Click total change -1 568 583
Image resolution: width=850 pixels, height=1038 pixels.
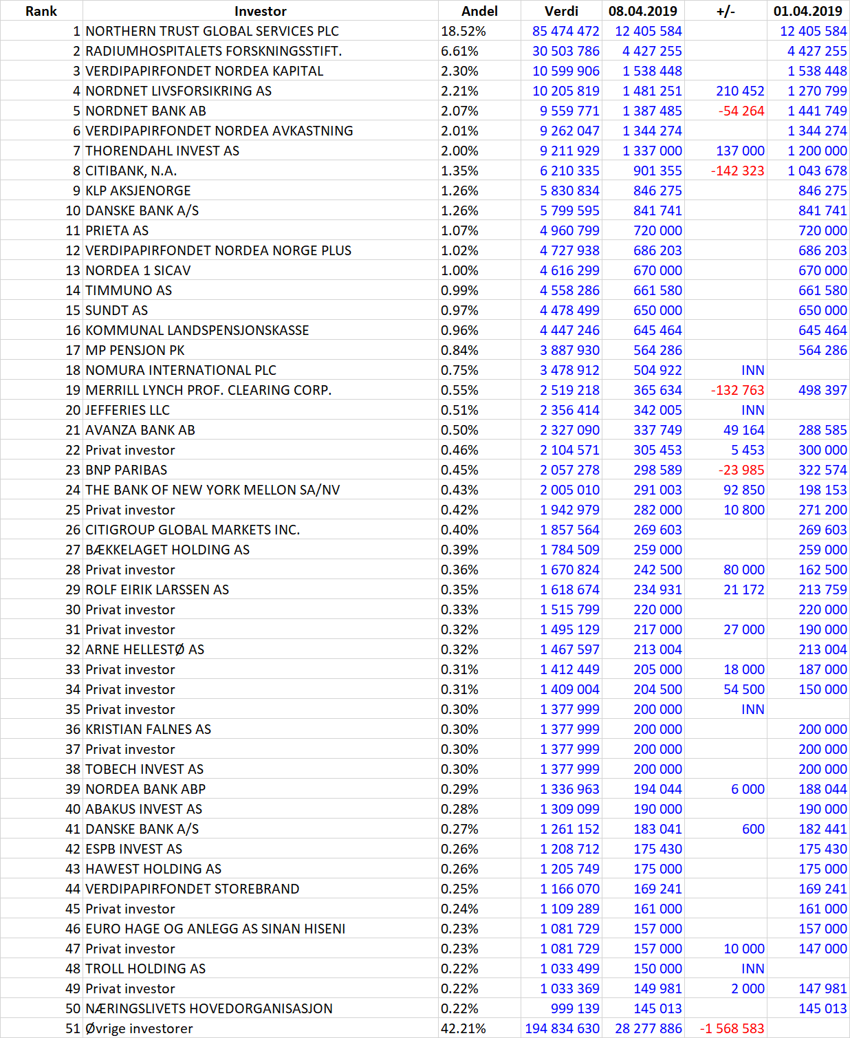pos(732,1028)
